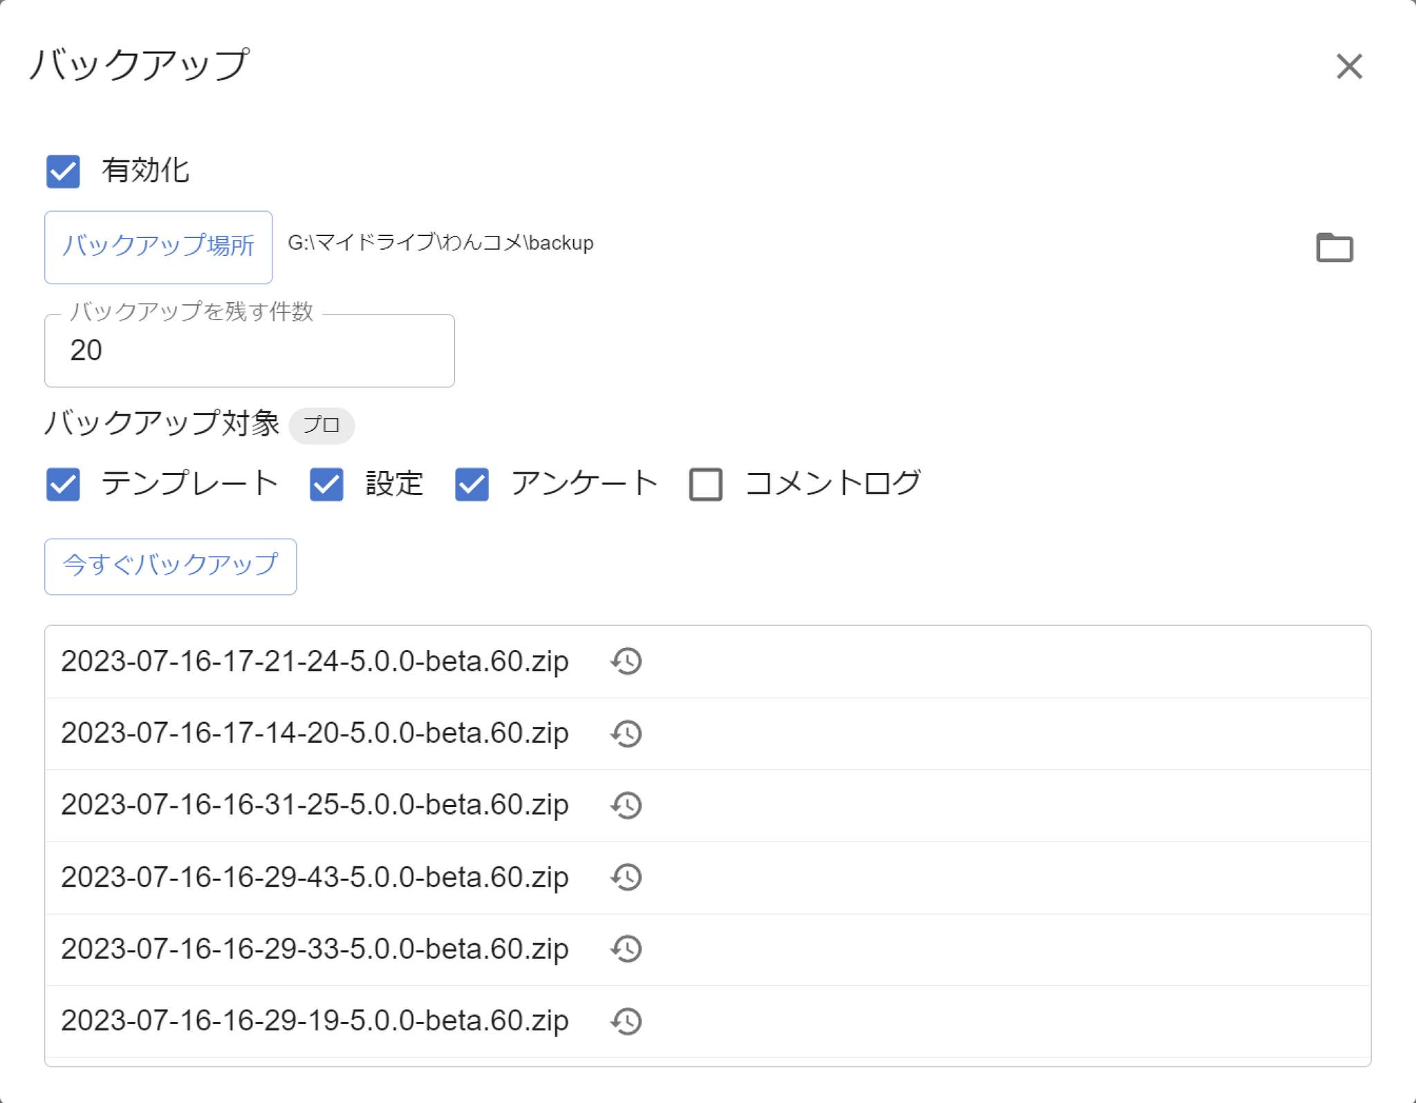This screenshot has width=1416, height=1103.
Task: Select the 2023-07-16-16-31-25-5.0.0-beta.60.zip entry
Action: pos(315,805)
